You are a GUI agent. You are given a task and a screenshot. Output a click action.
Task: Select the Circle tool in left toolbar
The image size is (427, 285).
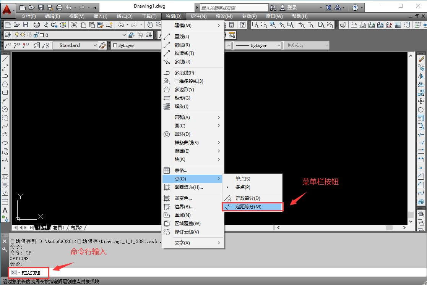(5, 109)
